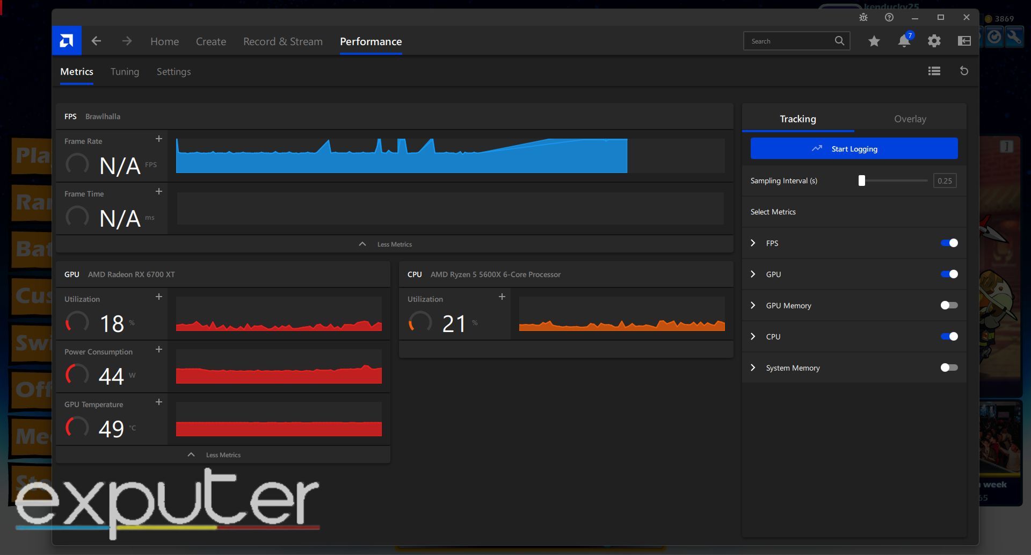Expand the GPU metrics chevron

click(753, 274)
